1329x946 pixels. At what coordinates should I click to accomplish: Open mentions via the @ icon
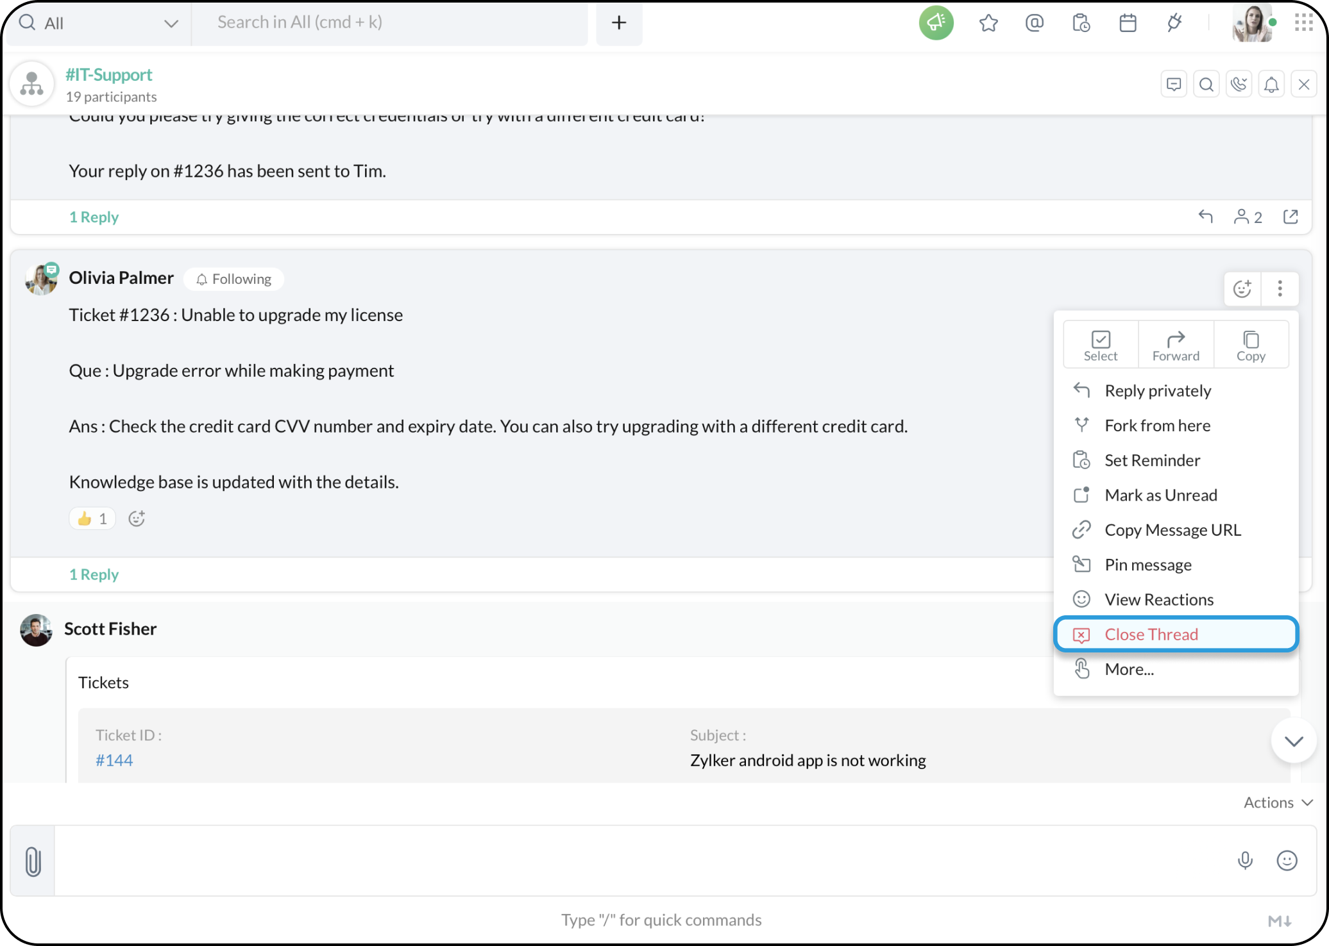pos(1035,23)
